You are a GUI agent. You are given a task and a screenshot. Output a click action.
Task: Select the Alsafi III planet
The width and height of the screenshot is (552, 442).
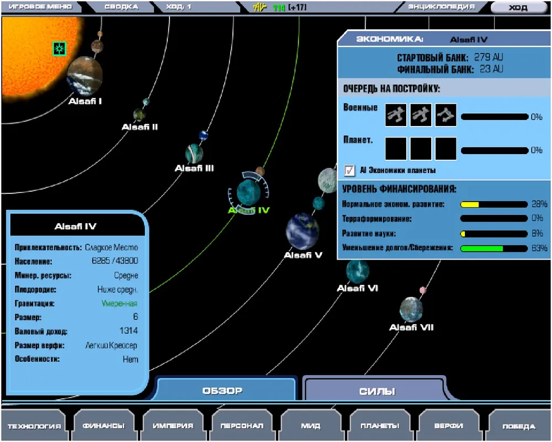(x=194, y=153)
